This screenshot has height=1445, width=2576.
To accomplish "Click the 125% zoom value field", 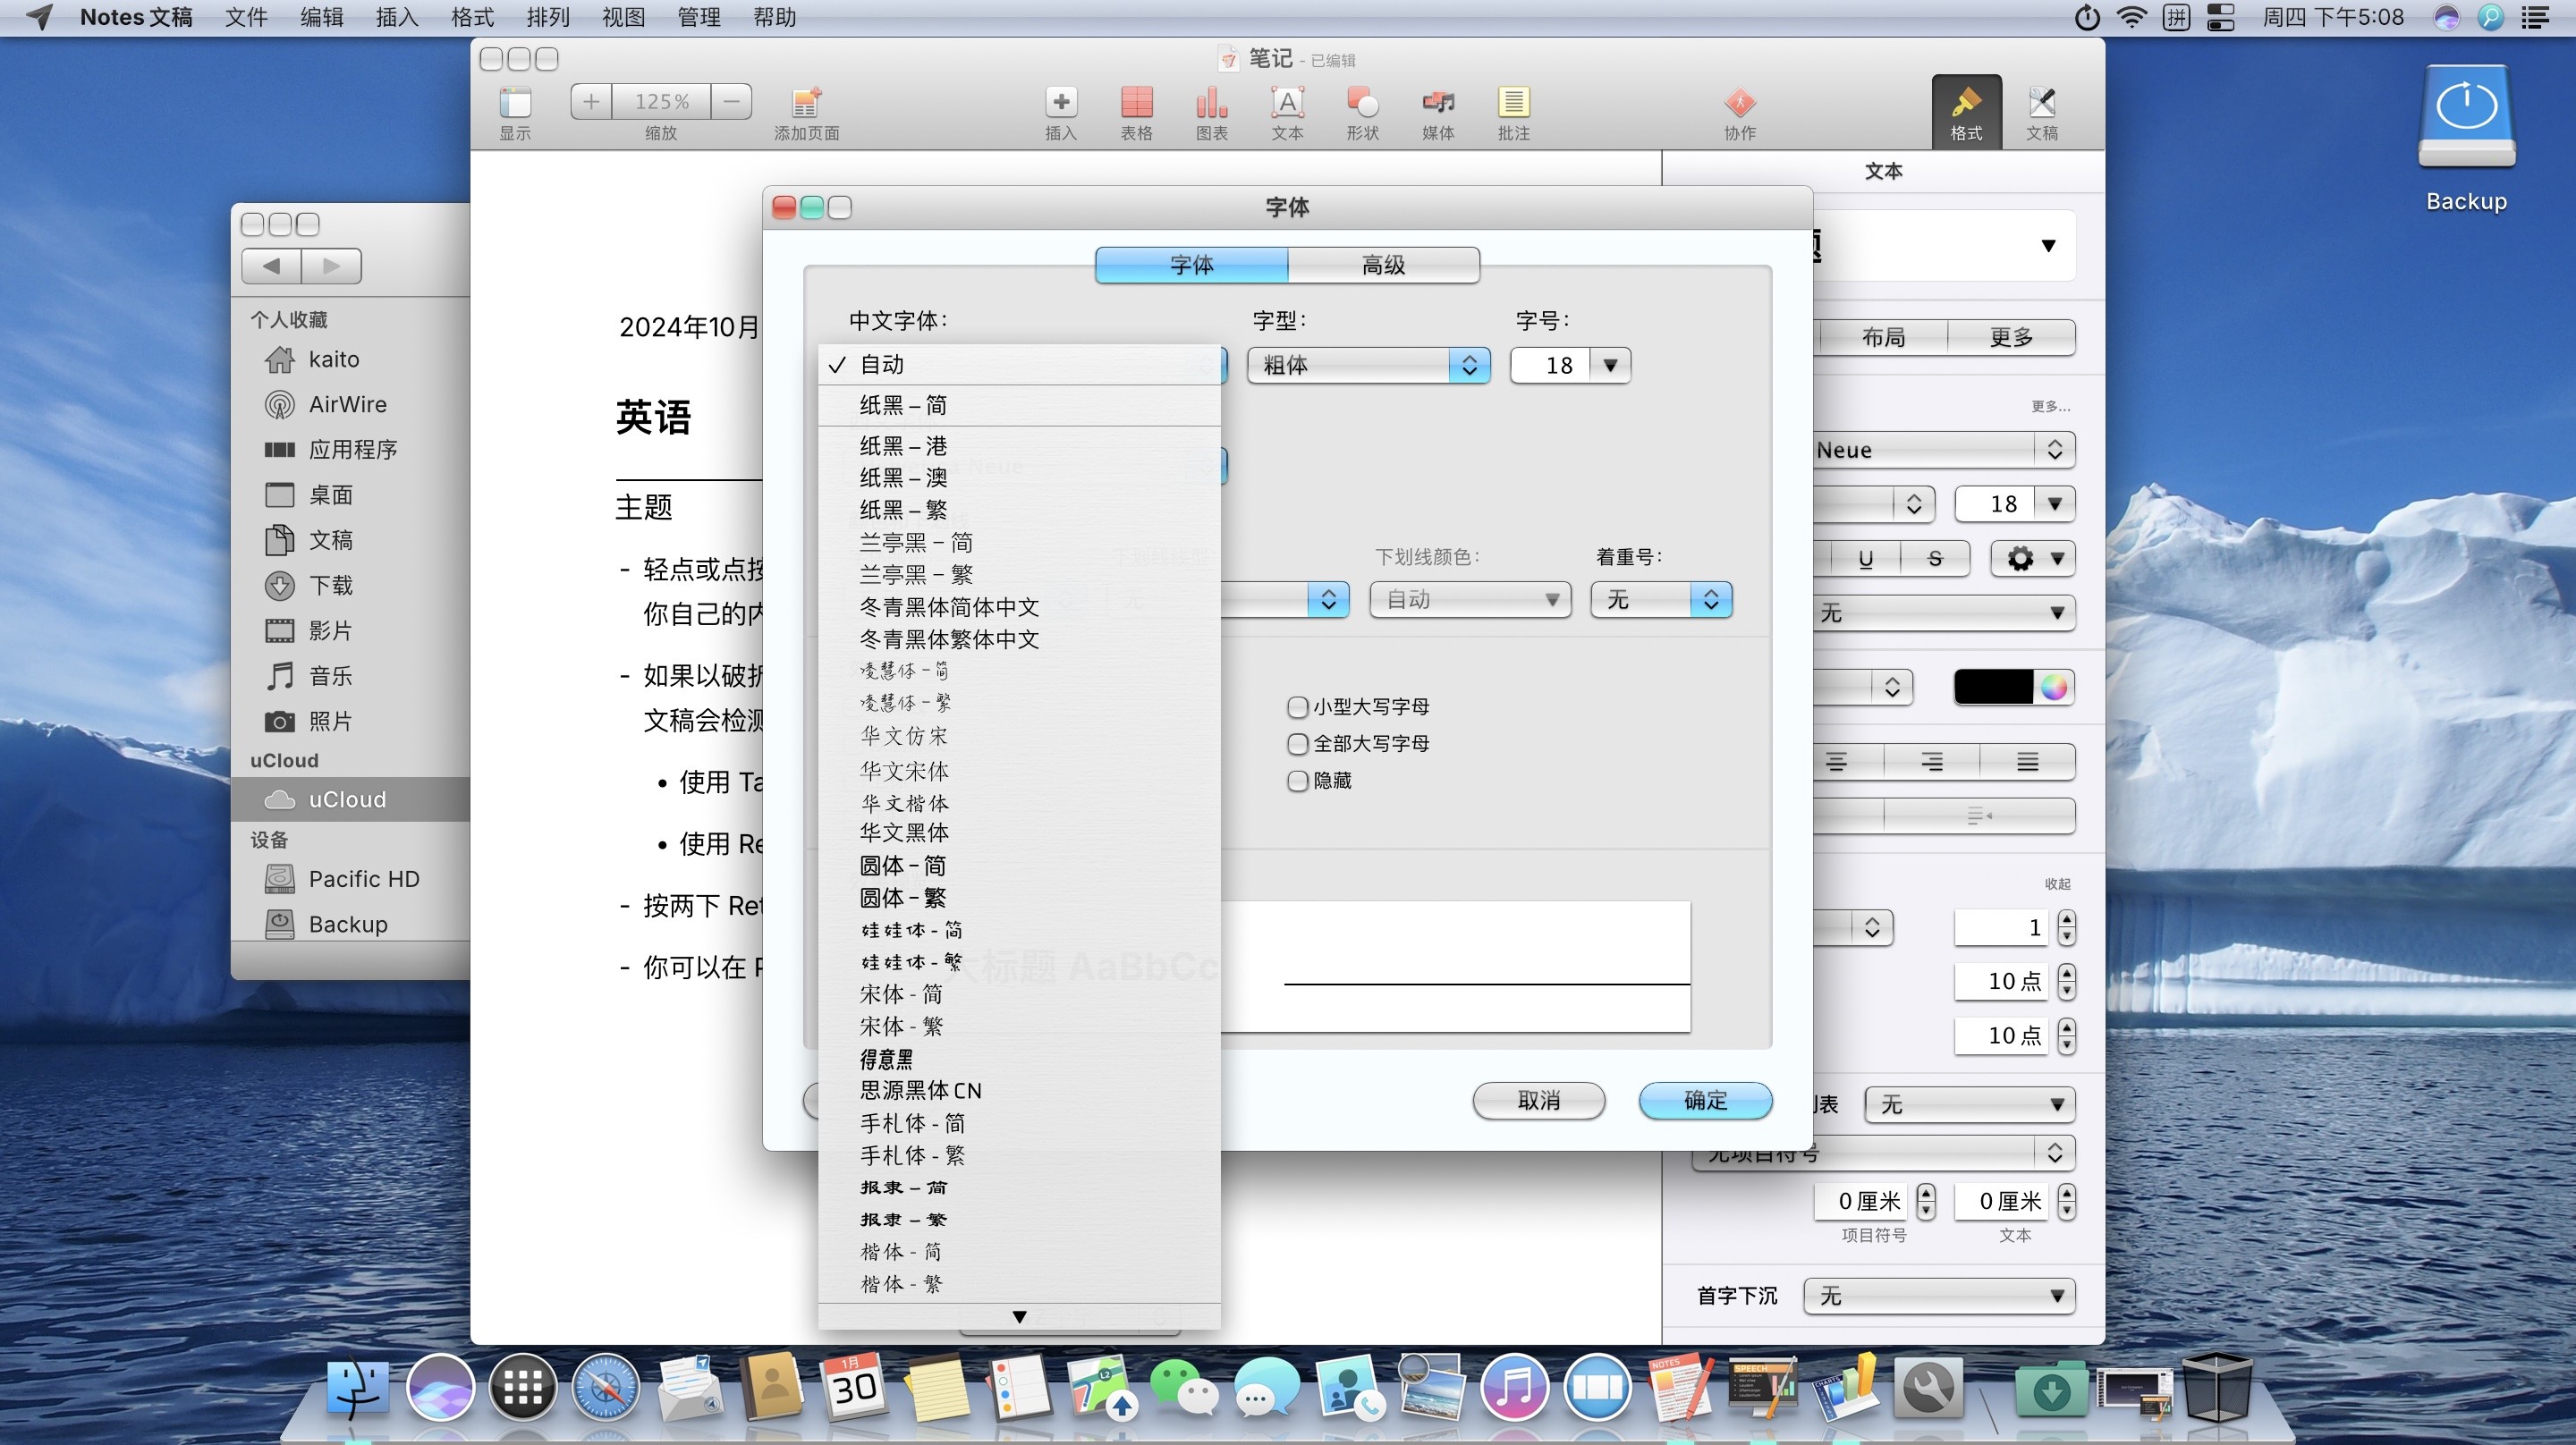I will (661, 101).
